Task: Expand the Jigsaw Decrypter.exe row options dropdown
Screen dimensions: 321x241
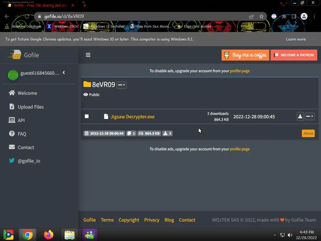Action: click(x=309, y=116)
